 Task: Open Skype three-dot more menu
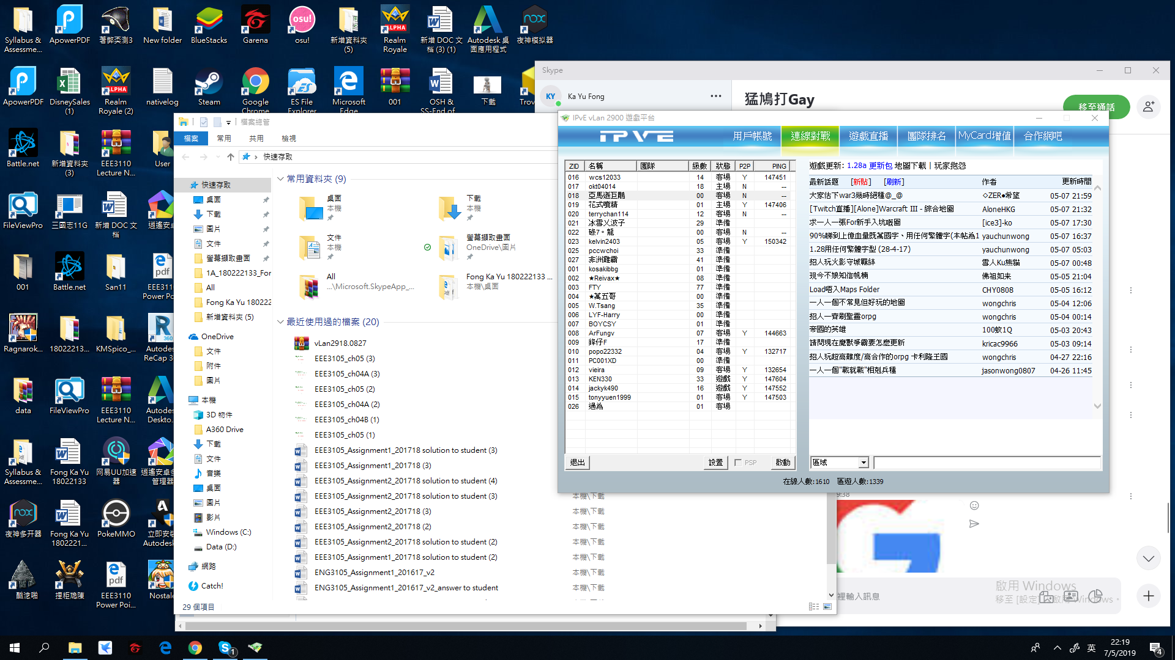pos(715,96)
